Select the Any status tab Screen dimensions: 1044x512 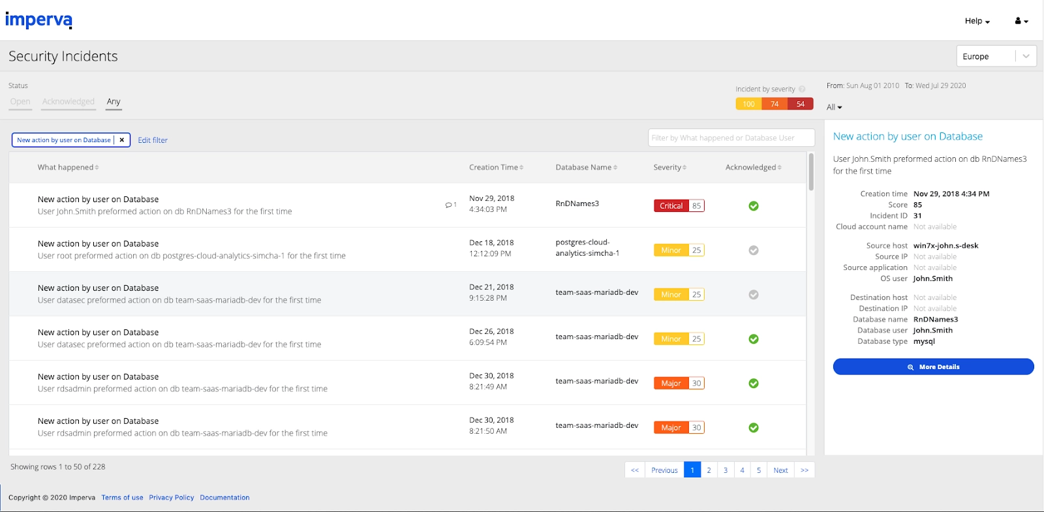pyautogui.click(x=114, y=102)
